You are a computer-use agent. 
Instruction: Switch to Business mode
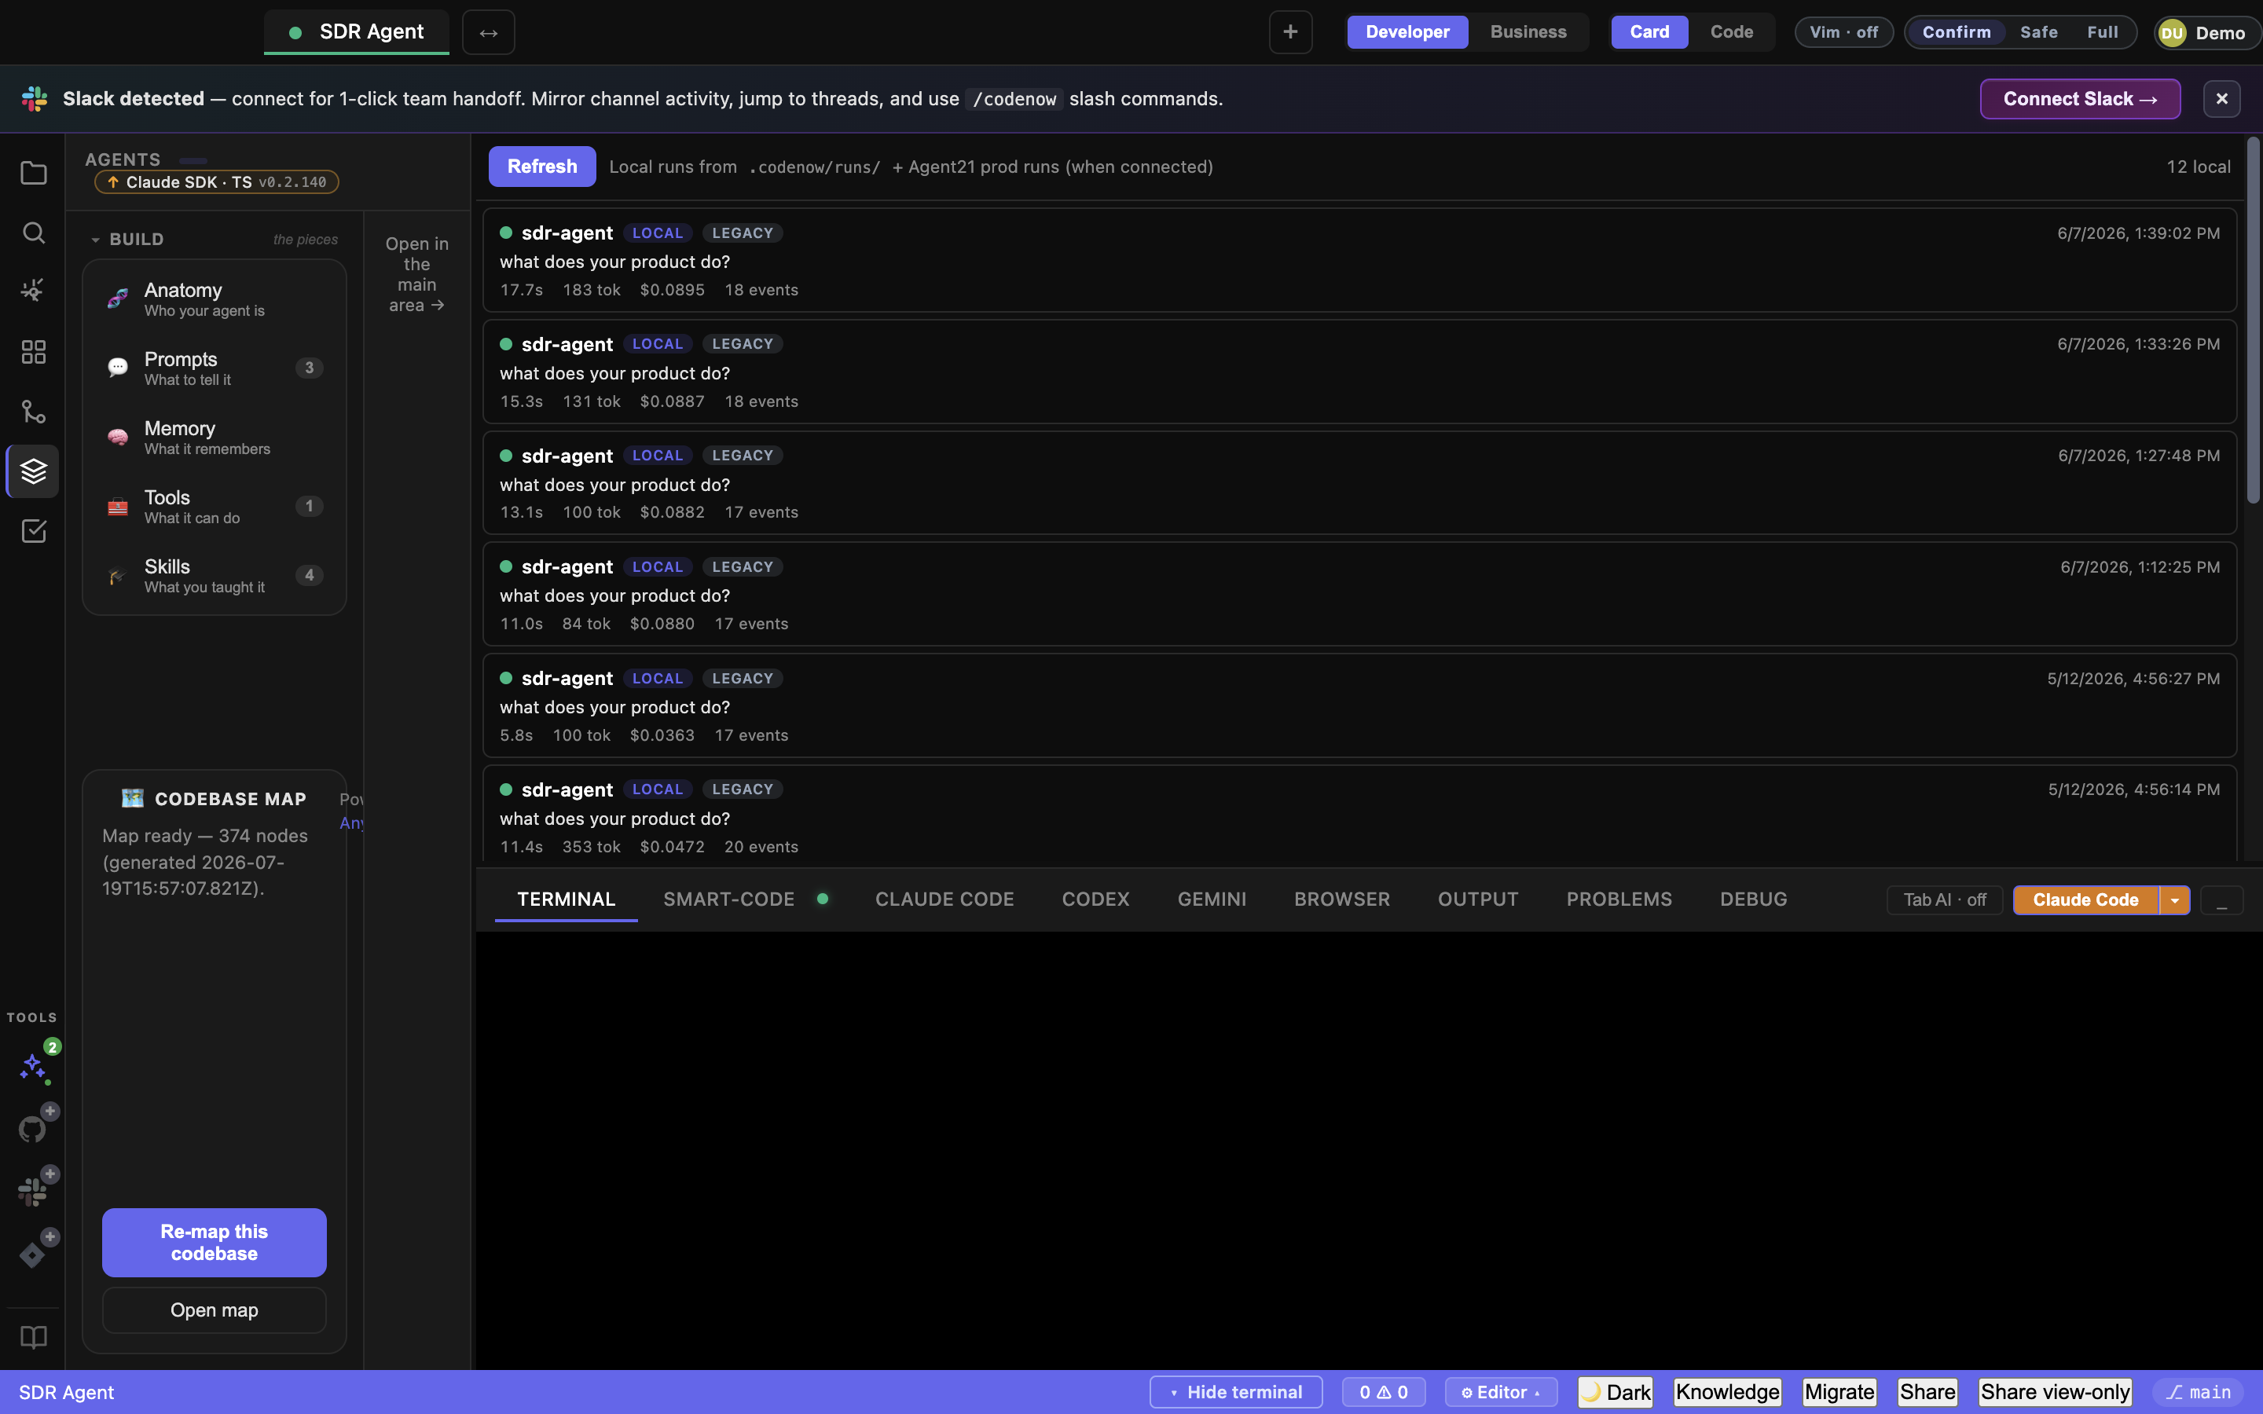click(1528, 31)
